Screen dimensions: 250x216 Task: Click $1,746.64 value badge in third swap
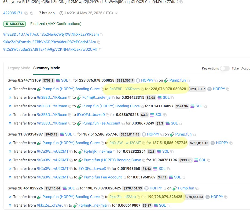(x=53, y=188)
